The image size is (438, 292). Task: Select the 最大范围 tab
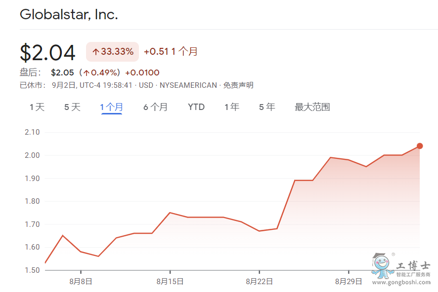(x=312, y=107)
